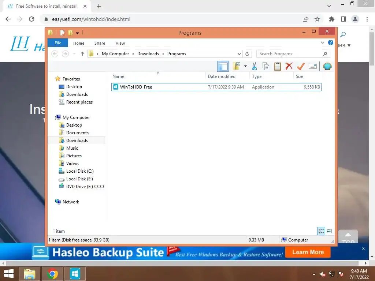Image resolution: width=375 pixels, height=281 pixels.
Task: Go up one folder level
Action: pos(82,54)
